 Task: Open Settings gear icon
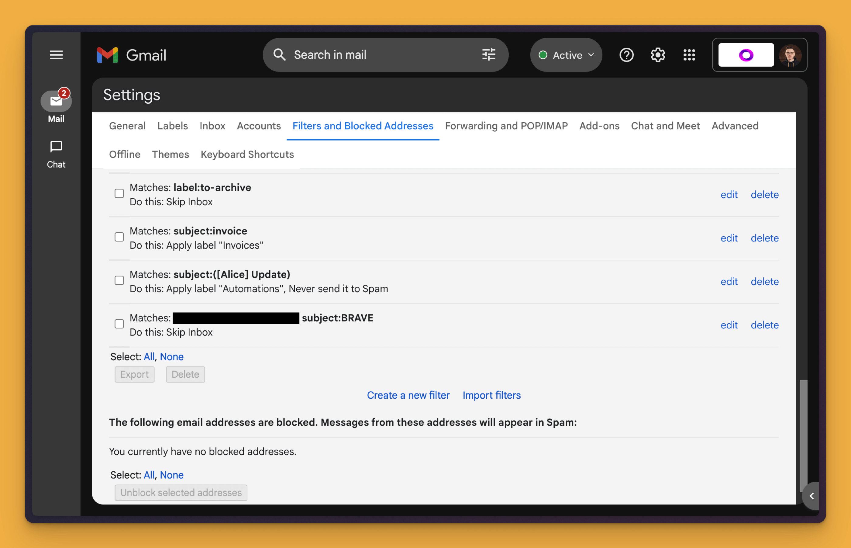pos(657,55)
